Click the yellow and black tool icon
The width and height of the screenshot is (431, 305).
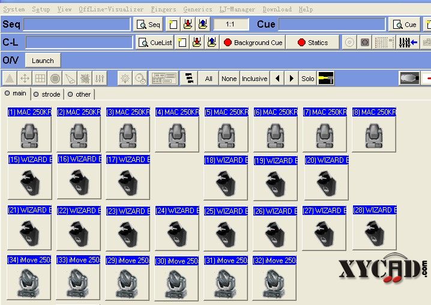(x=326, y=79)
